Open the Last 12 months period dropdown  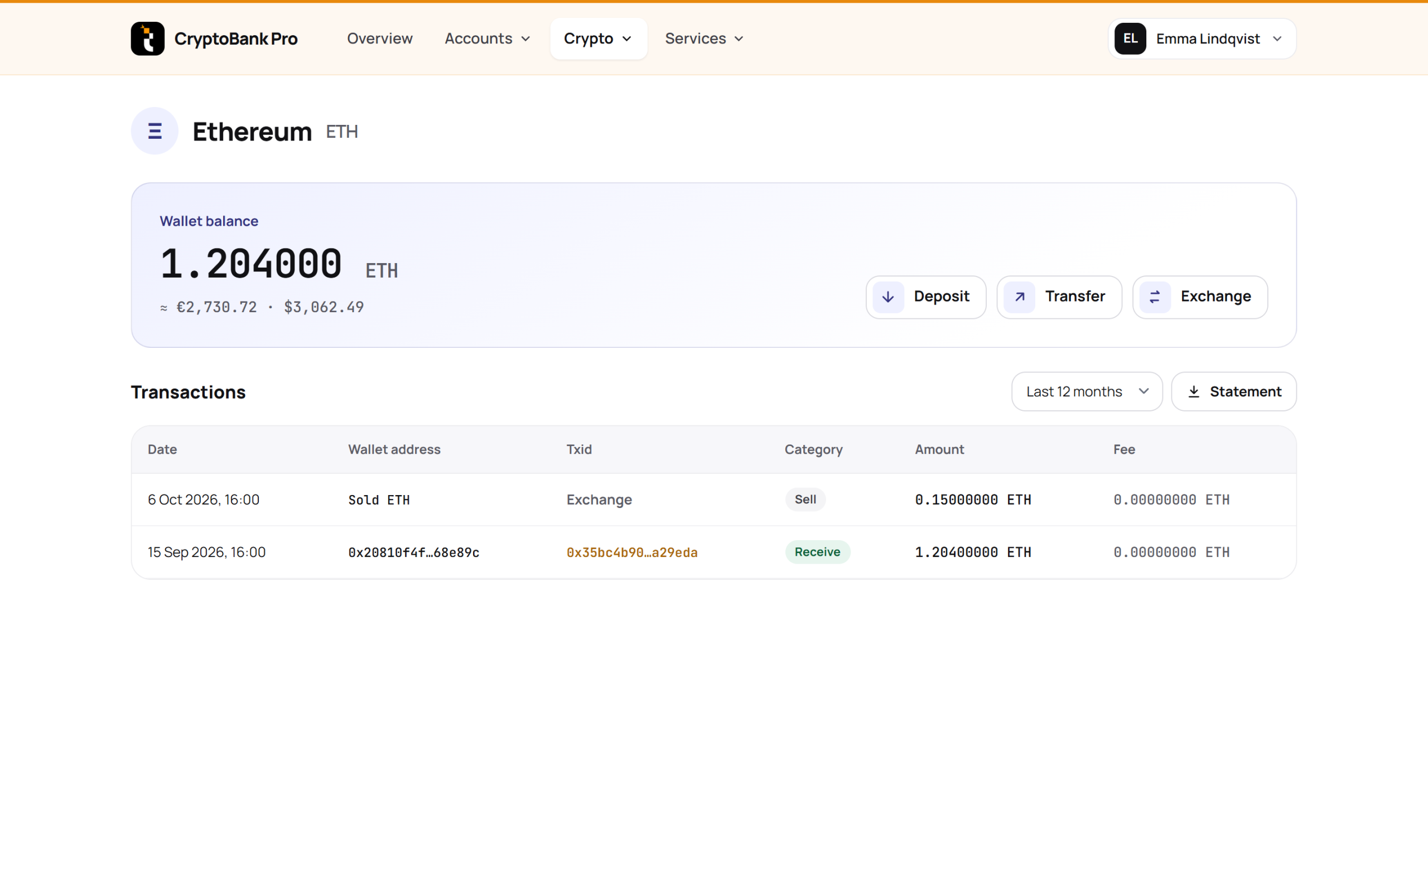[x=1087, y=392]
